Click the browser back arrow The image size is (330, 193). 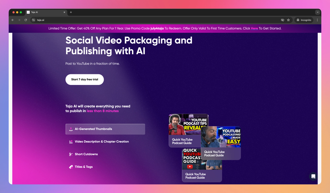[x=13, y=20]
